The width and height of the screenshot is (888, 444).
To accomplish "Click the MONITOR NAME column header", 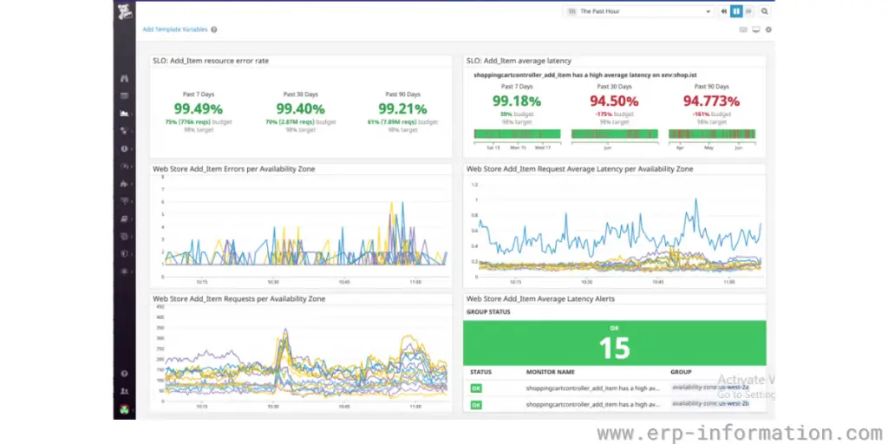I will 551,372.
